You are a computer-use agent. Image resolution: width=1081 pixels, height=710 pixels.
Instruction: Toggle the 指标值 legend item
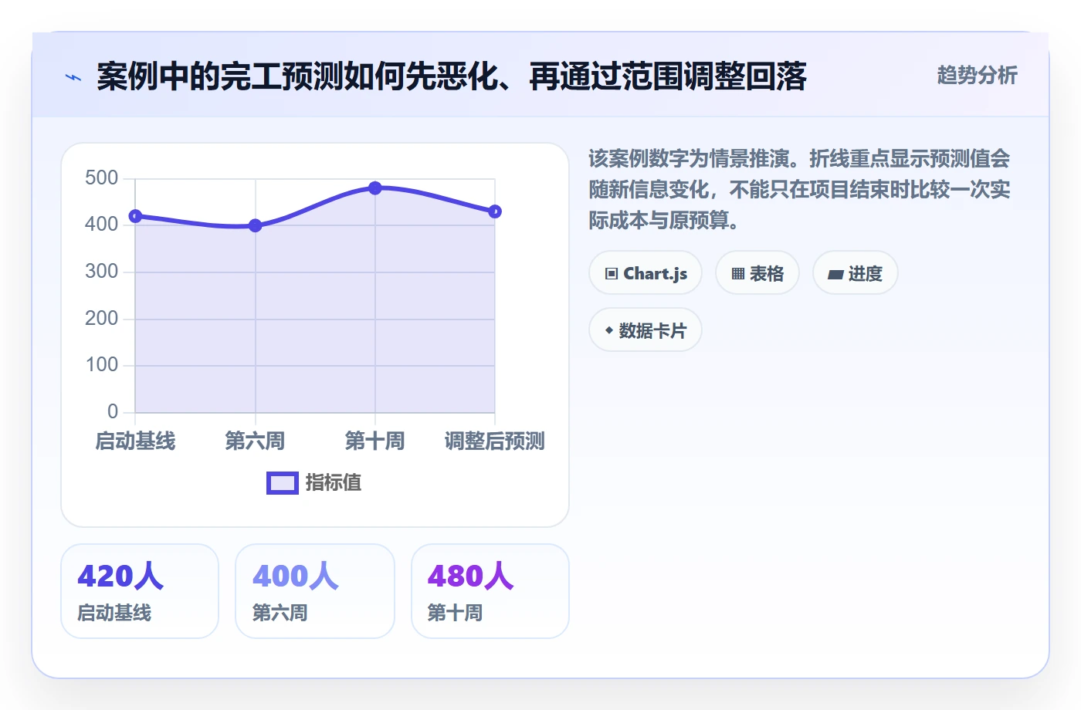pos(314,482)
